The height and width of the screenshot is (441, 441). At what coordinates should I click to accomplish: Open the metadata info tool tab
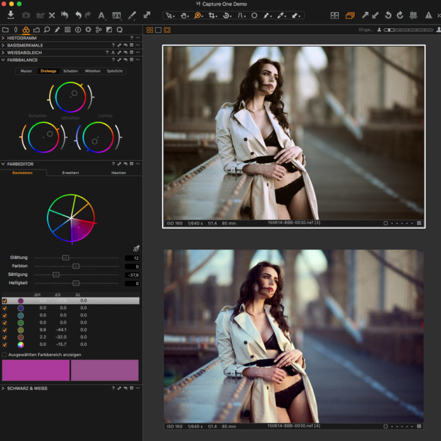click(x=78, y=30)
